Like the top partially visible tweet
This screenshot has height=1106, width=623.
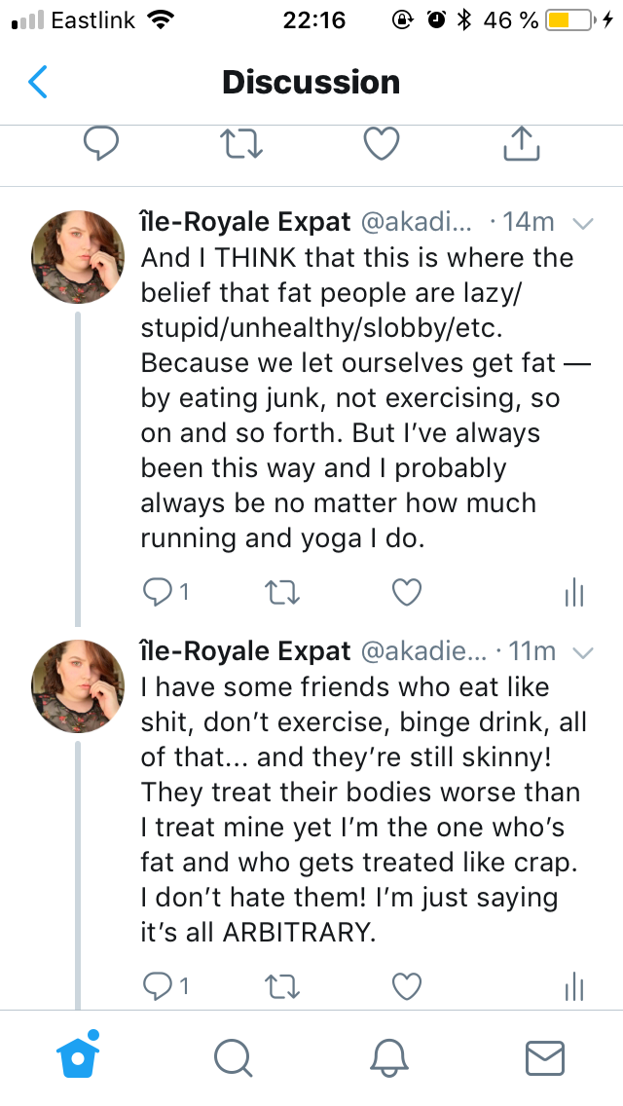click(x=381, y=144)
